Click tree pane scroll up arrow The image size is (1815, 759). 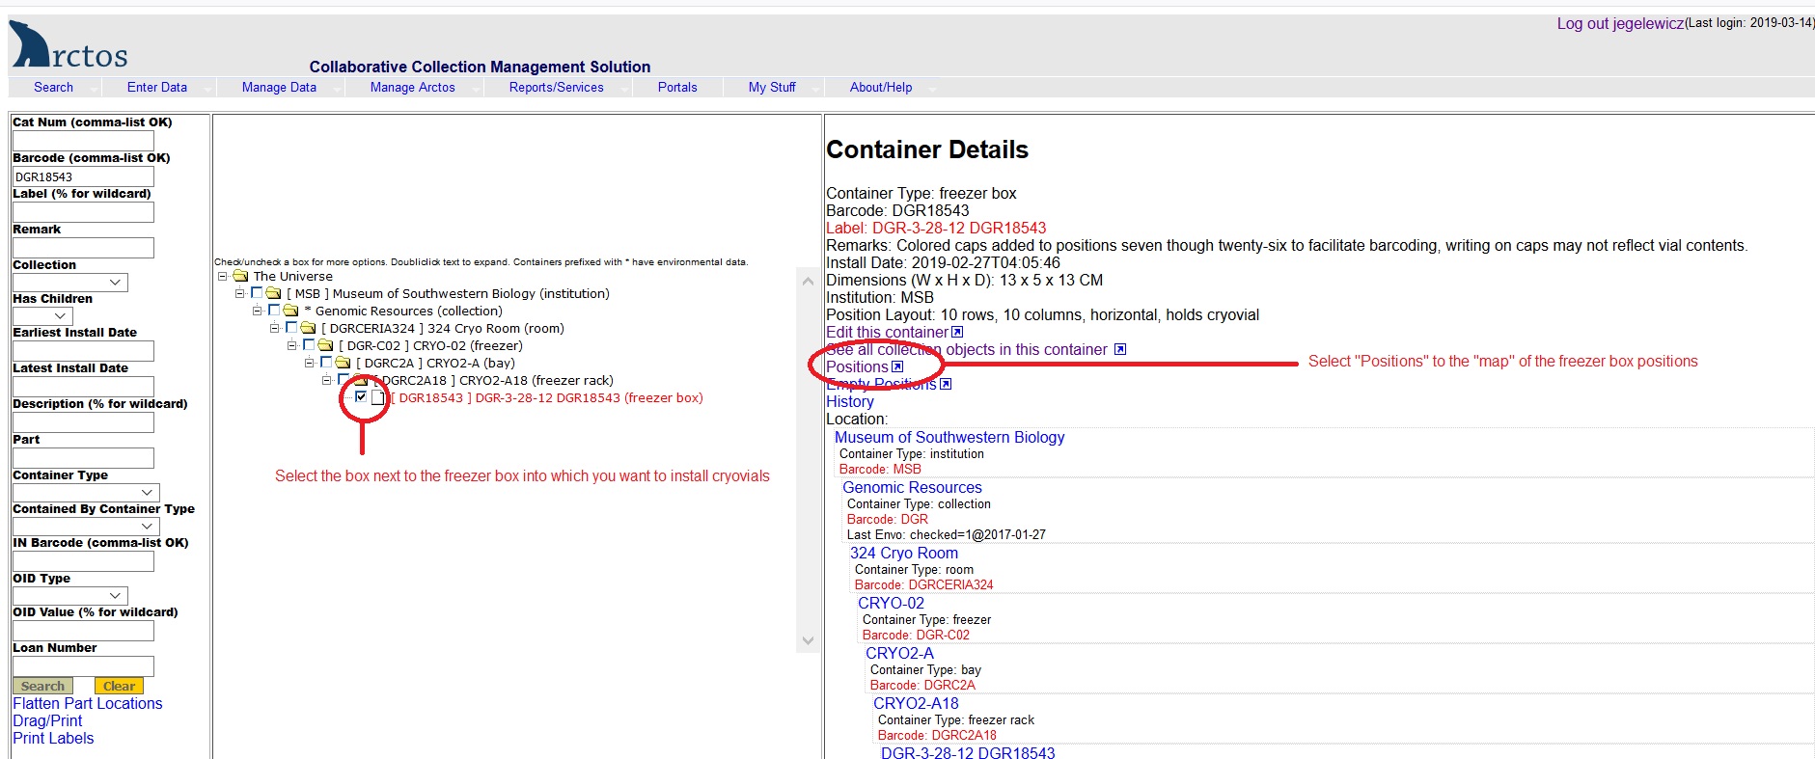tap(809, 282)
